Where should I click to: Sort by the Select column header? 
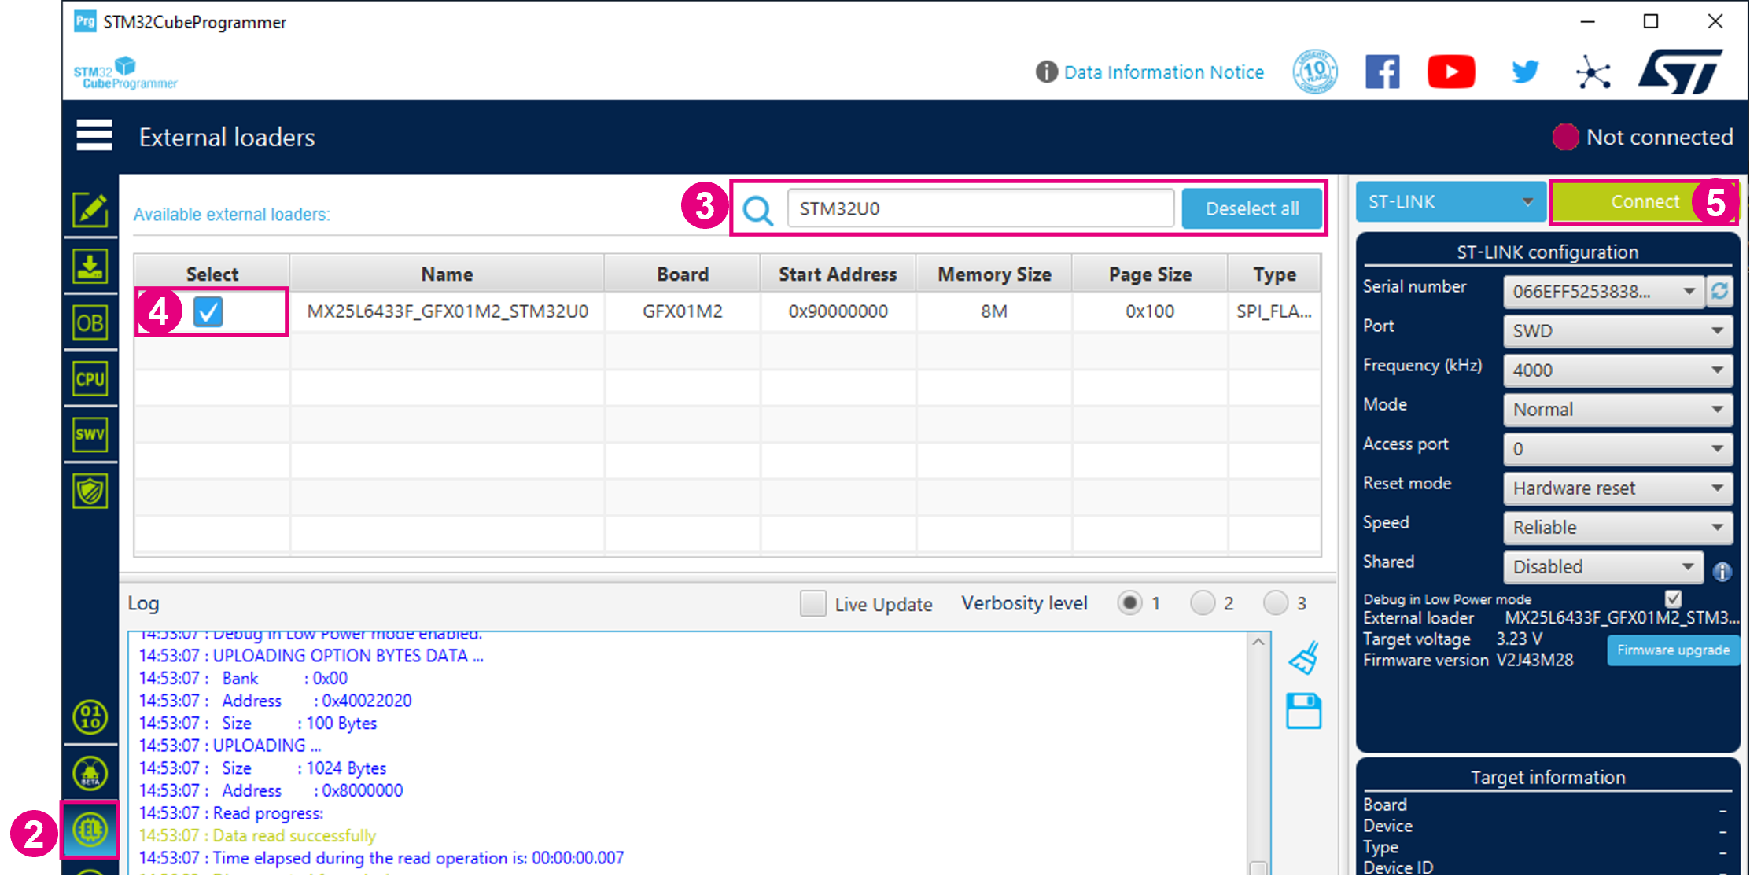[x=212, y=274]
